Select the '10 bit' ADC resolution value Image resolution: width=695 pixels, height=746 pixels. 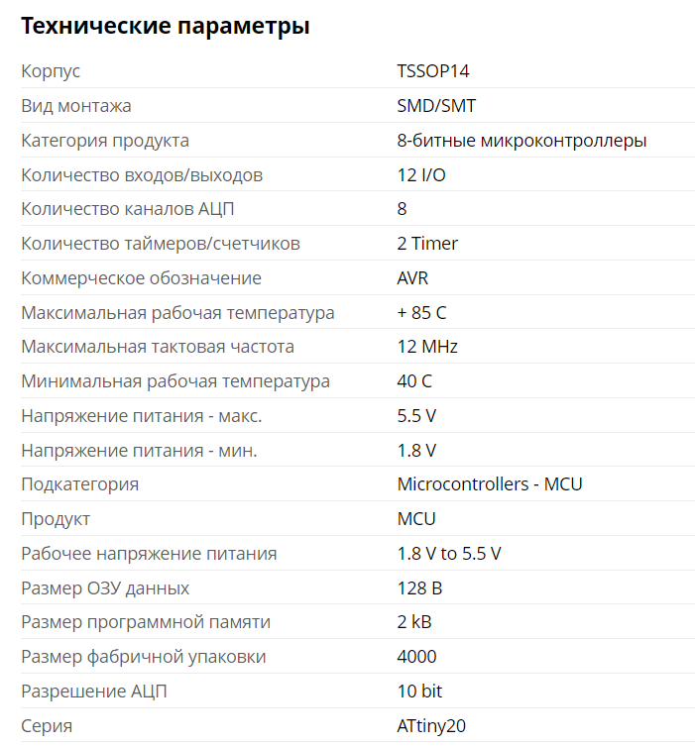pyautogui.click(x=419, y=691)
